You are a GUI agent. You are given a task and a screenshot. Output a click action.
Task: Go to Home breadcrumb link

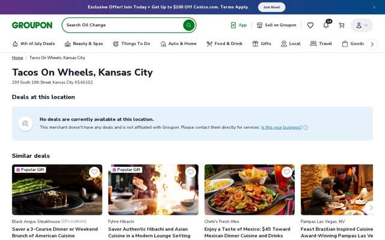coord(17,58)
